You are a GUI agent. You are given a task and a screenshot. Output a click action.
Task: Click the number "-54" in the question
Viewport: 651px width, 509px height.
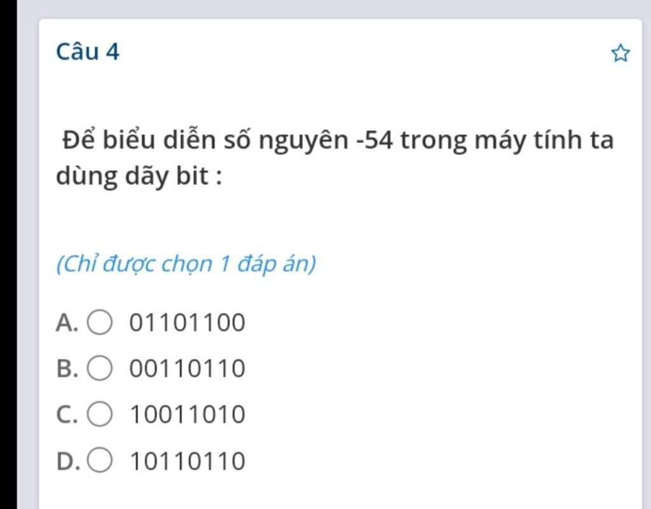[375, 140]
